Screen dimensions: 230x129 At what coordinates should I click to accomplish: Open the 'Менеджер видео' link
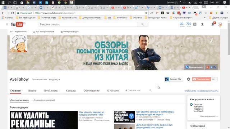pos(69,32)
